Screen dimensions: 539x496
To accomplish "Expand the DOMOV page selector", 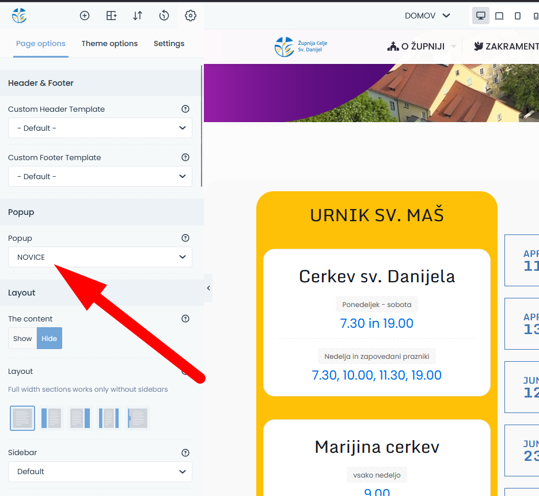I will (x=427, y=16).
